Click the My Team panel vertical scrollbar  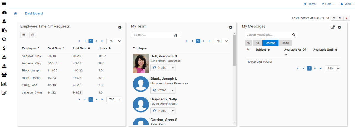point(234,50)
